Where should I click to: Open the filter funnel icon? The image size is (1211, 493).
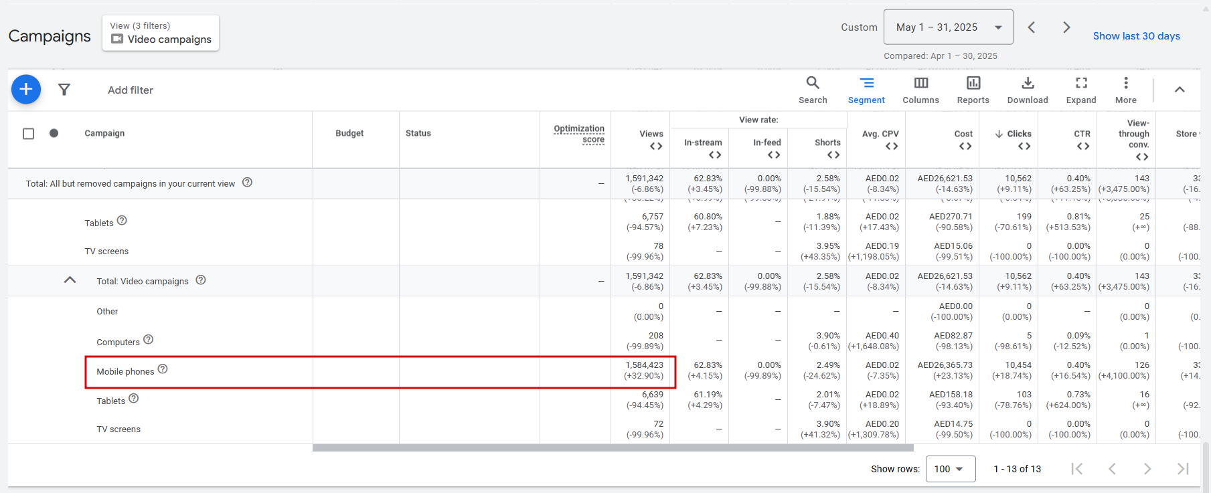click(64, 90)
